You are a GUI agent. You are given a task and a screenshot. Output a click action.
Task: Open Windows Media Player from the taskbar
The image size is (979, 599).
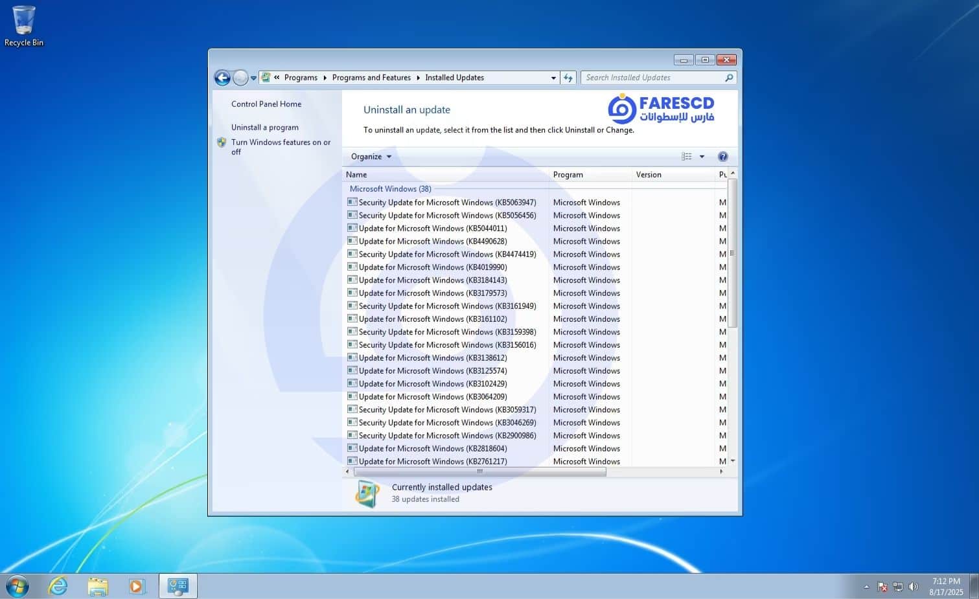[137, 587]
